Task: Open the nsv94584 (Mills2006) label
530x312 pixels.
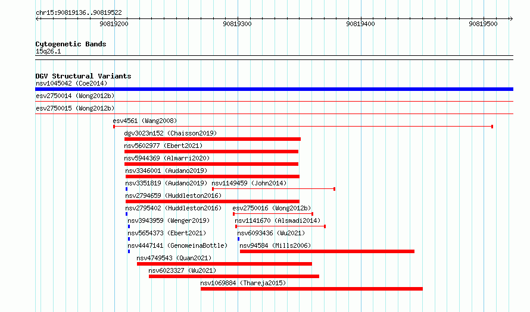Action: pos(275,245)
